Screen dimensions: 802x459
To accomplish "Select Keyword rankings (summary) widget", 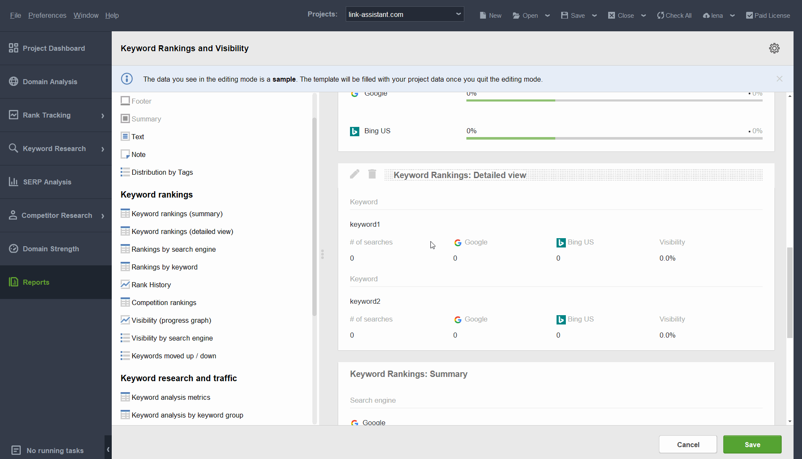I will point(171,214).
